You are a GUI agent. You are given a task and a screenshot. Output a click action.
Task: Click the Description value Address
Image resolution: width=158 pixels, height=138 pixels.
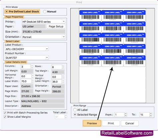tap(43, 106)
